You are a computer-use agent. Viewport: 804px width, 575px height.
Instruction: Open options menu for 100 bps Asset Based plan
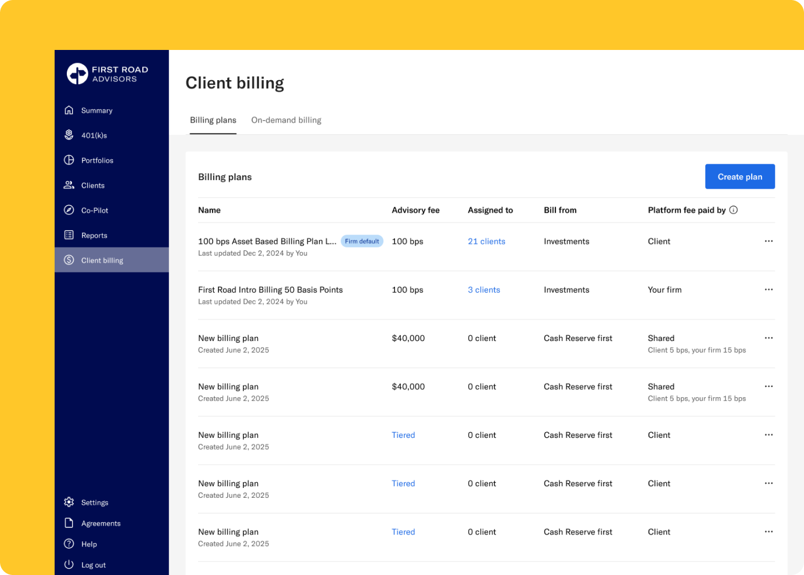769,241
